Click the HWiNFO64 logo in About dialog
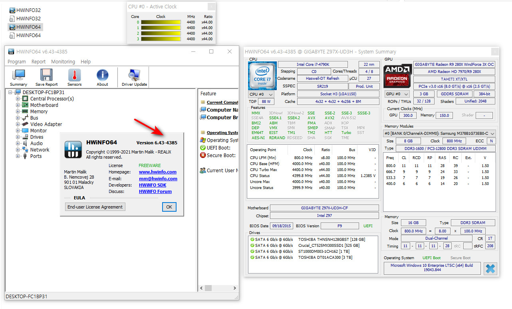 (x=73, y=150)
